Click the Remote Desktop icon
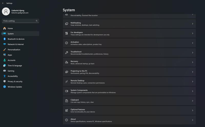The image size is (205, 127). (x=67, y=82)
